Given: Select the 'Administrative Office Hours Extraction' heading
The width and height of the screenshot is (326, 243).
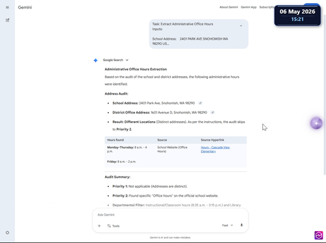Looking at the screenshot, I should [136, 69].
